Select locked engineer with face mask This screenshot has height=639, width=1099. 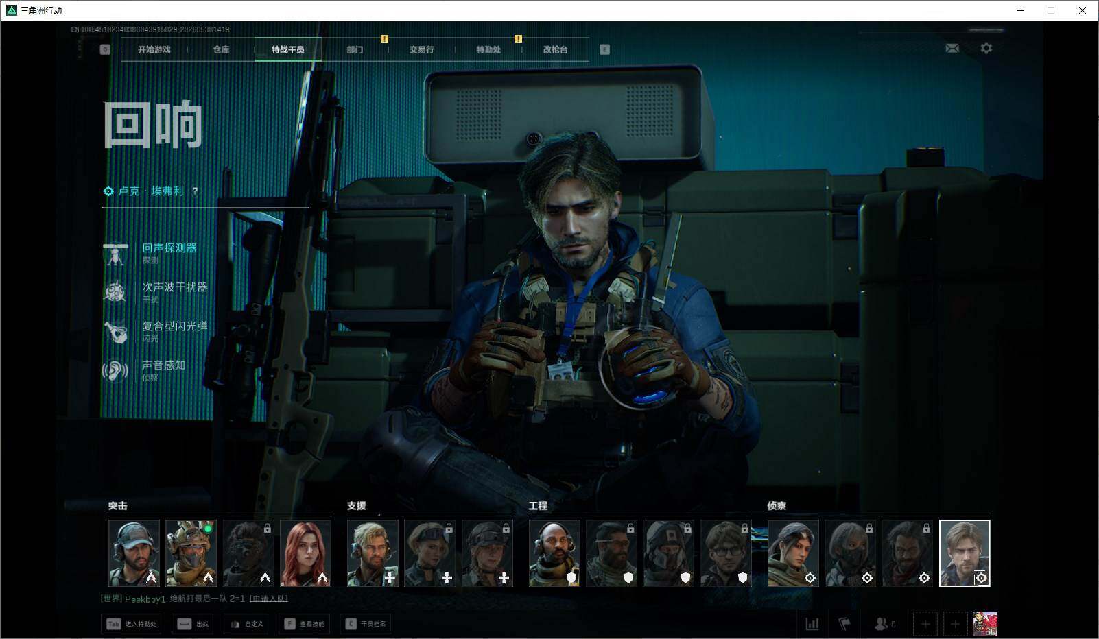(668, 553)
